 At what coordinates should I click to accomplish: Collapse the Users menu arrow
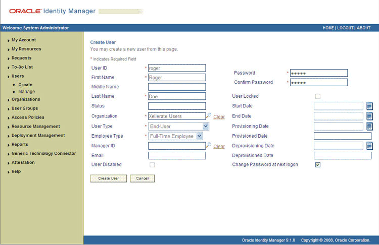coord(9,77)
